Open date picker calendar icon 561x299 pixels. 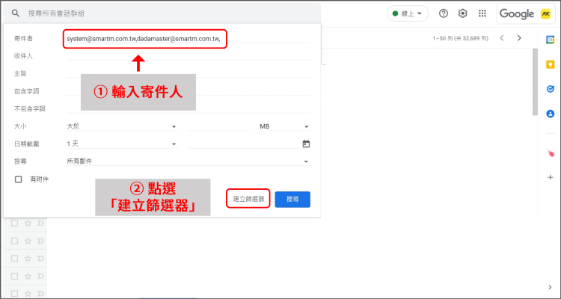(306, 144)
